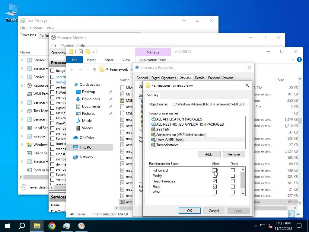Switch to details view button
Image resolution: width=309 pixels, height=232 pixels.
point(291,214)
